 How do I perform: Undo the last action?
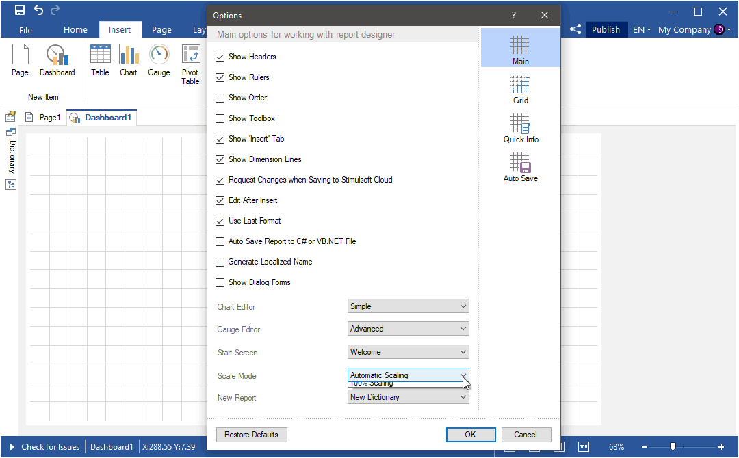38,10
